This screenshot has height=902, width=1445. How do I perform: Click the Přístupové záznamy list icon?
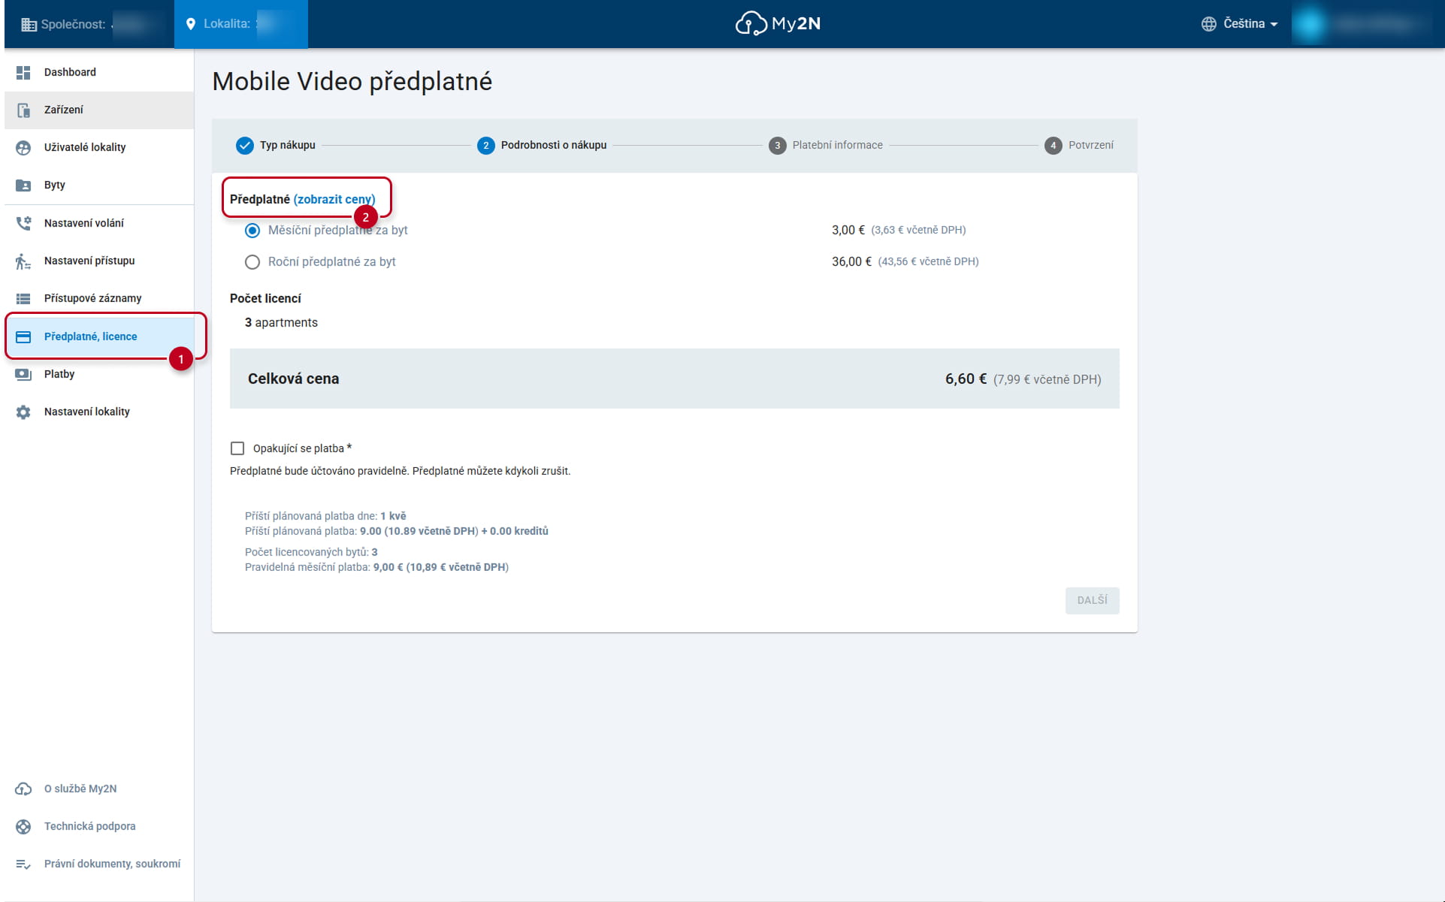[23, 298]
